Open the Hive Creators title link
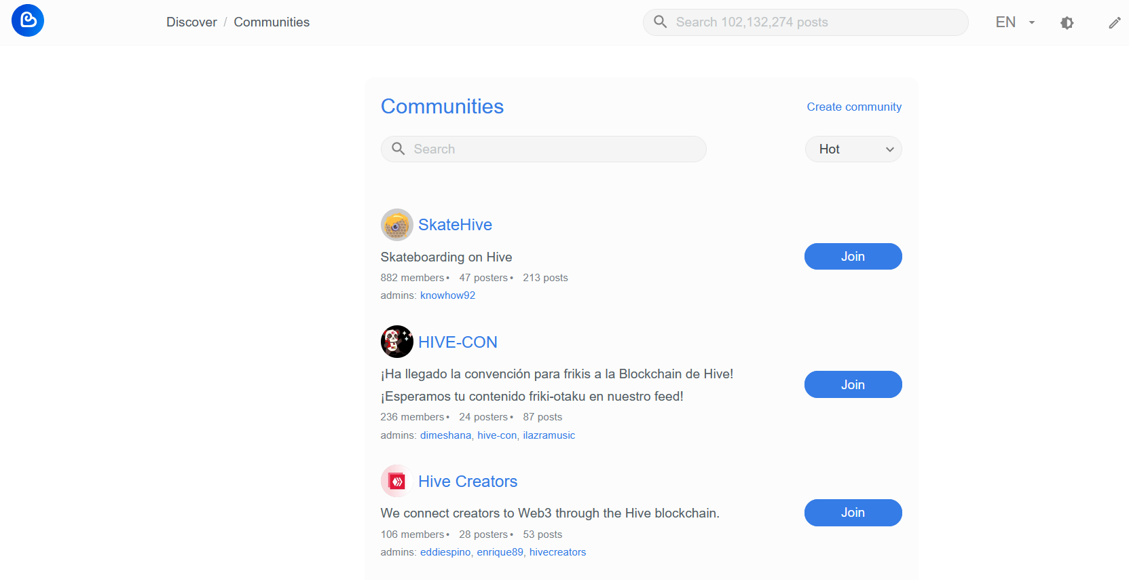The height and width of the screenshot is (580, 1129). [x=468, y=482]
